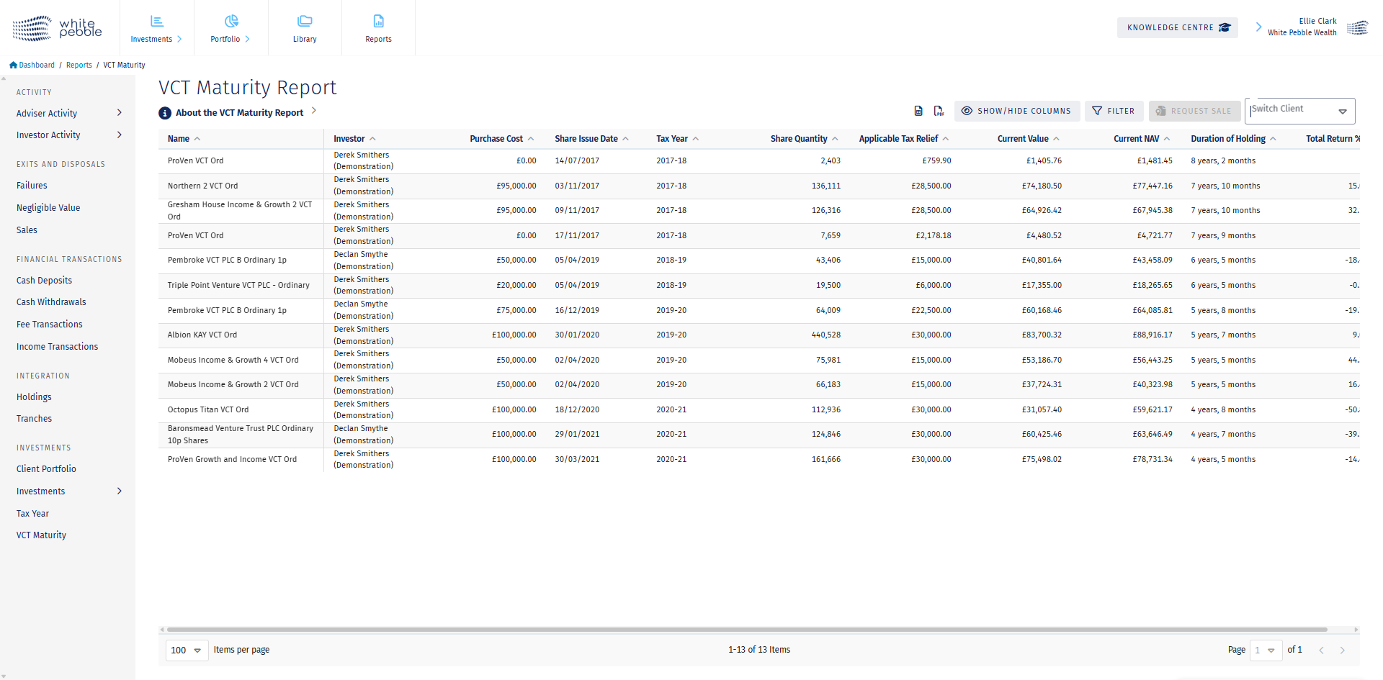
Task: Open the Investments menu in top navigation
Action: tap(156, 28)
